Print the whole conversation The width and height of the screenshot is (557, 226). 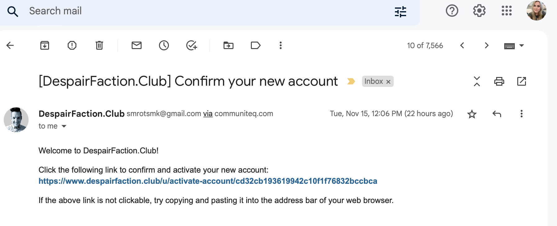tap(499, 81)
